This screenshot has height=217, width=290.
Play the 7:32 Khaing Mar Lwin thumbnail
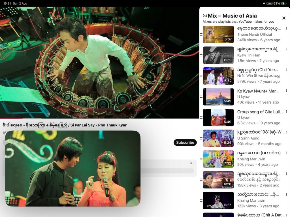click(x=218, y=159)
